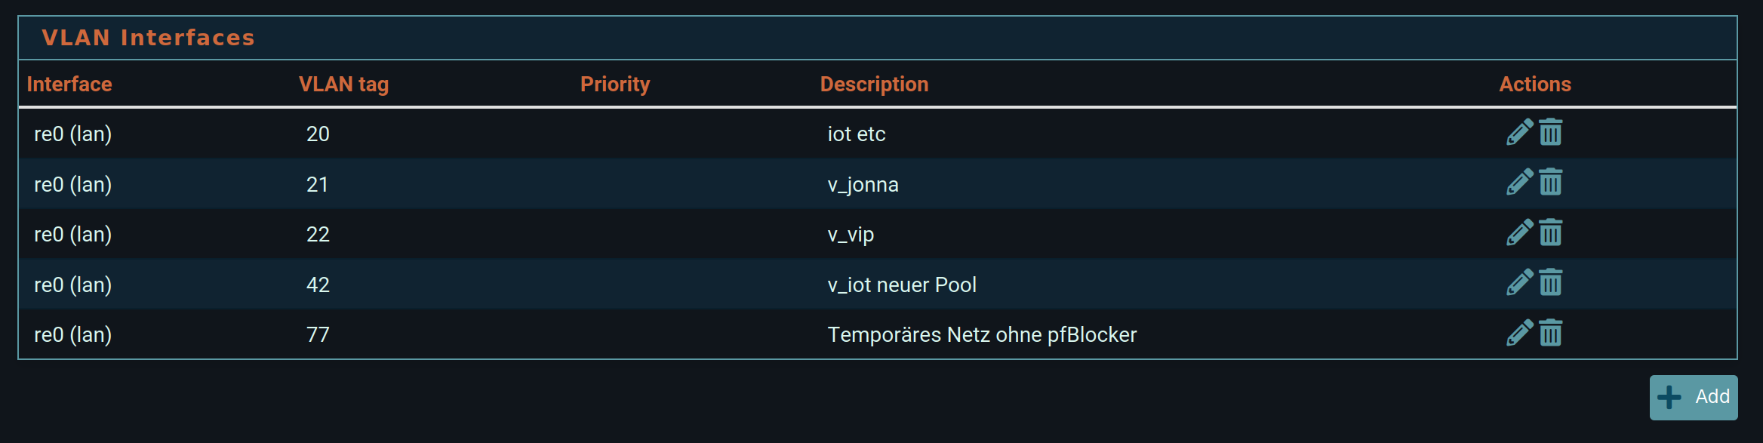Delete the VLAN 20 iot etc entry
Viewport: 1763px width, 443px height.
(x=1551, y=132)
